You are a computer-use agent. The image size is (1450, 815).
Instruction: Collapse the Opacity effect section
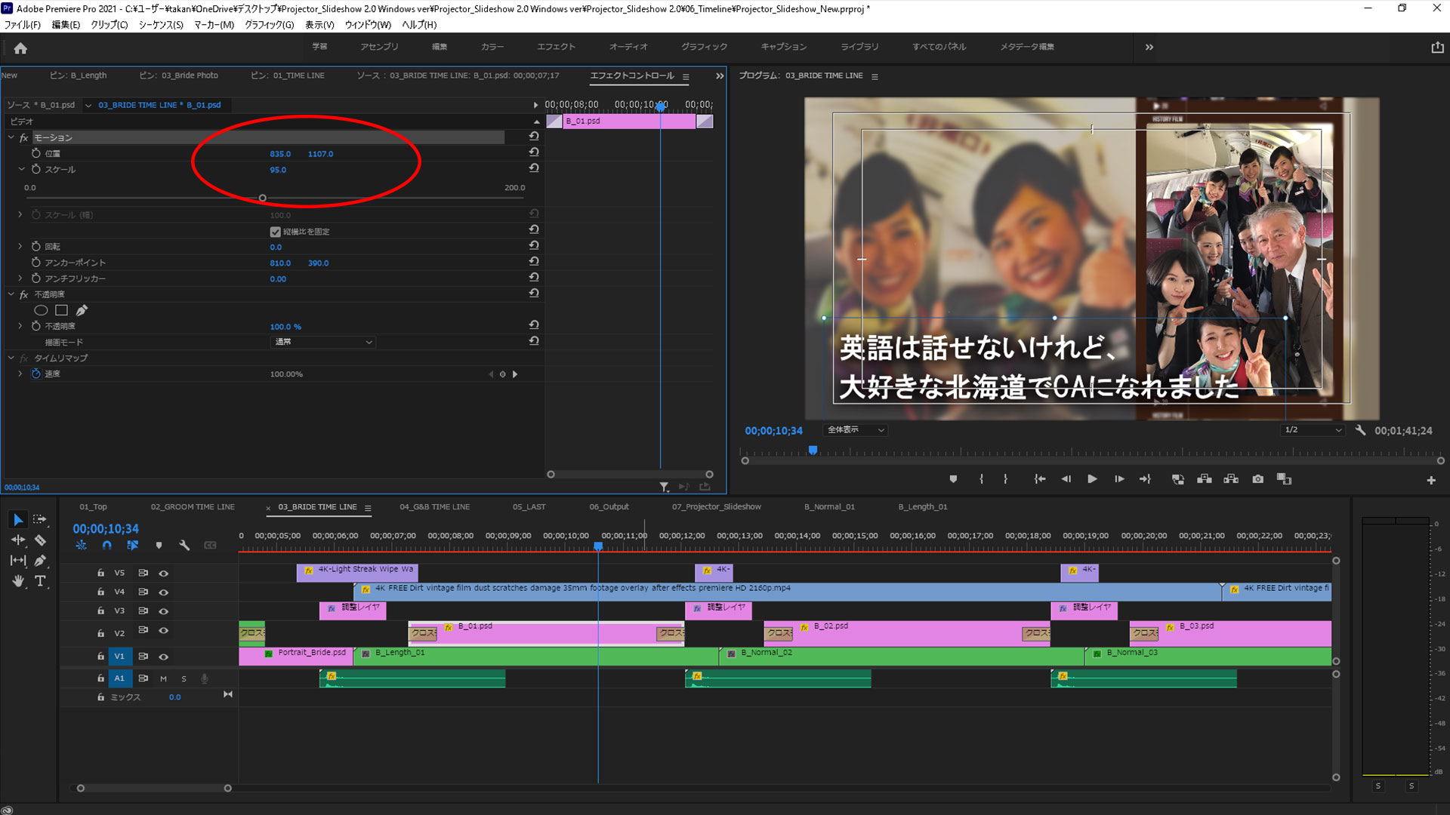(11, 294)
